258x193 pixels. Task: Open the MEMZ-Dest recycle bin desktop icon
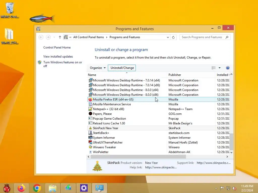point(10,10)
